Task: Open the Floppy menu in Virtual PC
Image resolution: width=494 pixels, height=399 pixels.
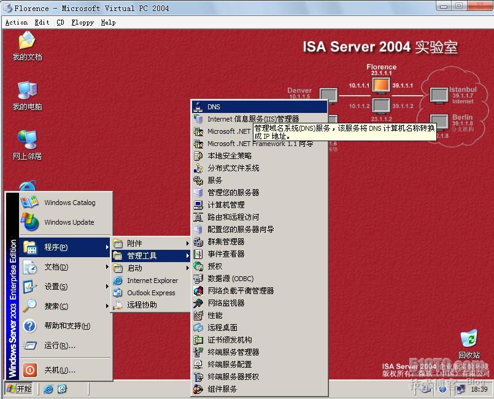Action: 83,22
